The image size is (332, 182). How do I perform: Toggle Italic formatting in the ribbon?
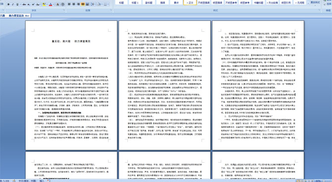pos(13,4)
